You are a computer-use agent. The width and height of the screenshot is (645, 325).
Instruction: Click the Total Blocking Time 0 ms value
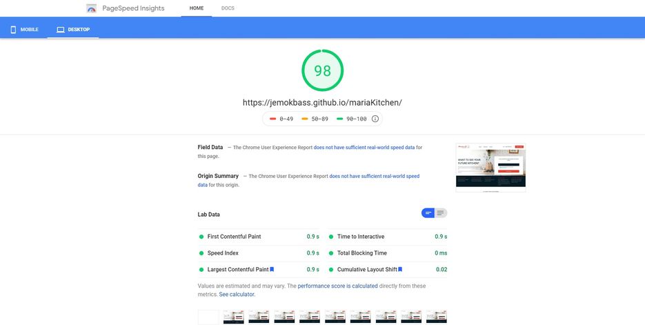pos(441,253)
